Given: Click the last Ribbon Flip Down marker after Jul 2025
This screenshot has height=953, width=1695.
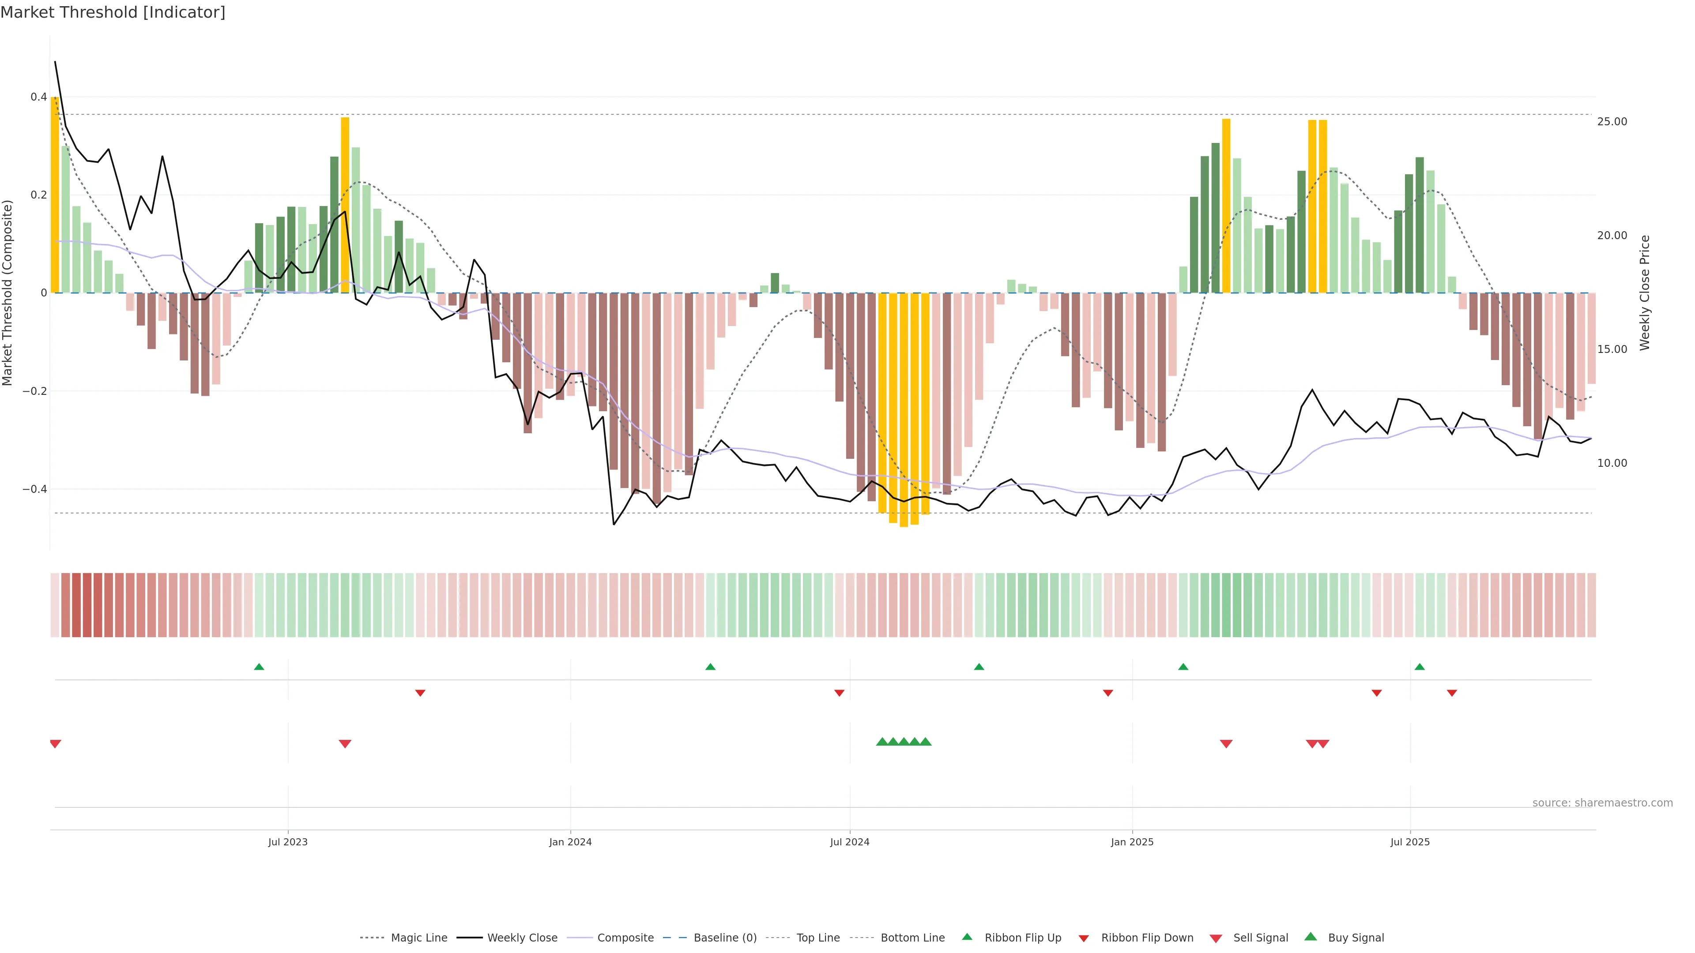Looking at the screenshot, I should pos(1451,693).
